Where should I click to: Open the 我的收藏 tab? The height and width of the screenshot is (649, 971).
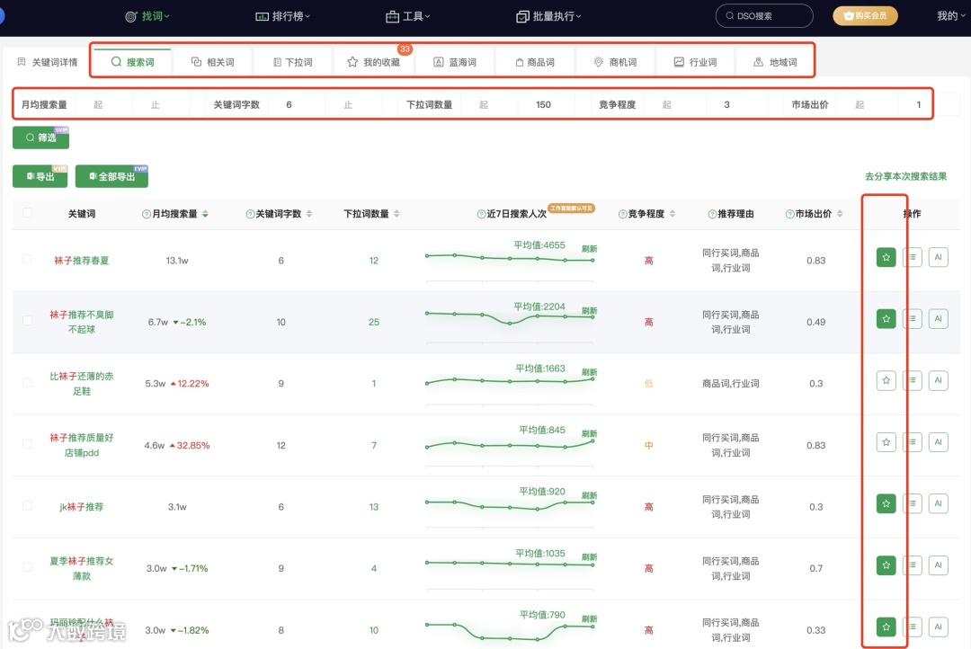tap(373, 62)
